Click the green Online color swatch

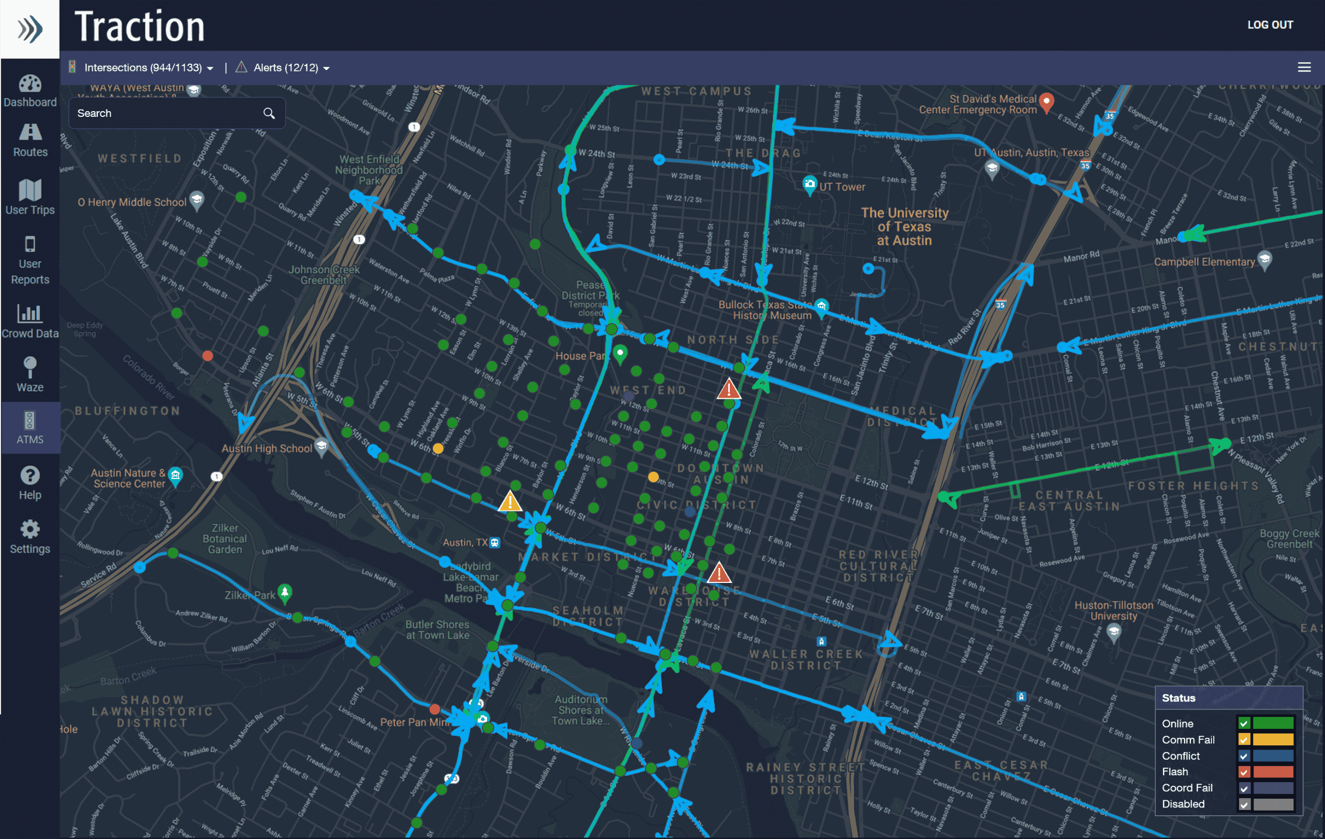(1273, 724)
